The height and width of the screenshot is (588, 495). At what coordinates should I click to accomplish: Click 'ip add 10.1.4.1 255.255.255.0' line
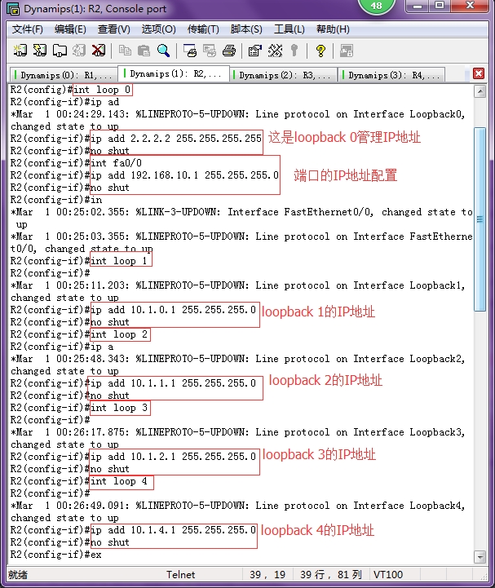pos(173,530)
